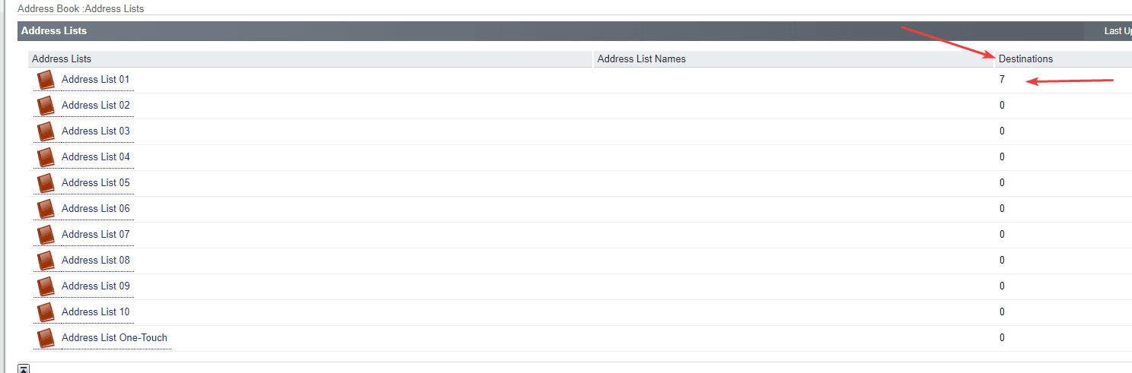Viewport: 1132px width, 373px height.
Task: Click the book icon for Address List 07
Action: [46, 235]
